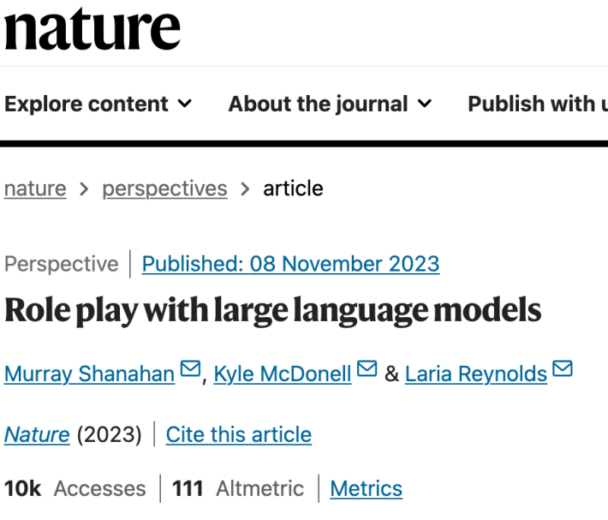Open the About the journal menu
The width and height of the screenshot is (608, 520).
(318, 105)
